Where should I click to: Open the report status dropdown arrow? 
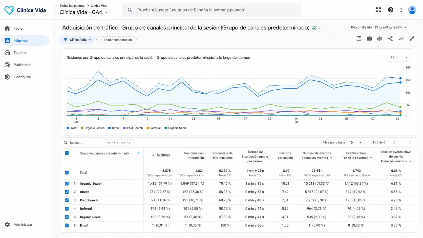click(x=320, y=28)
